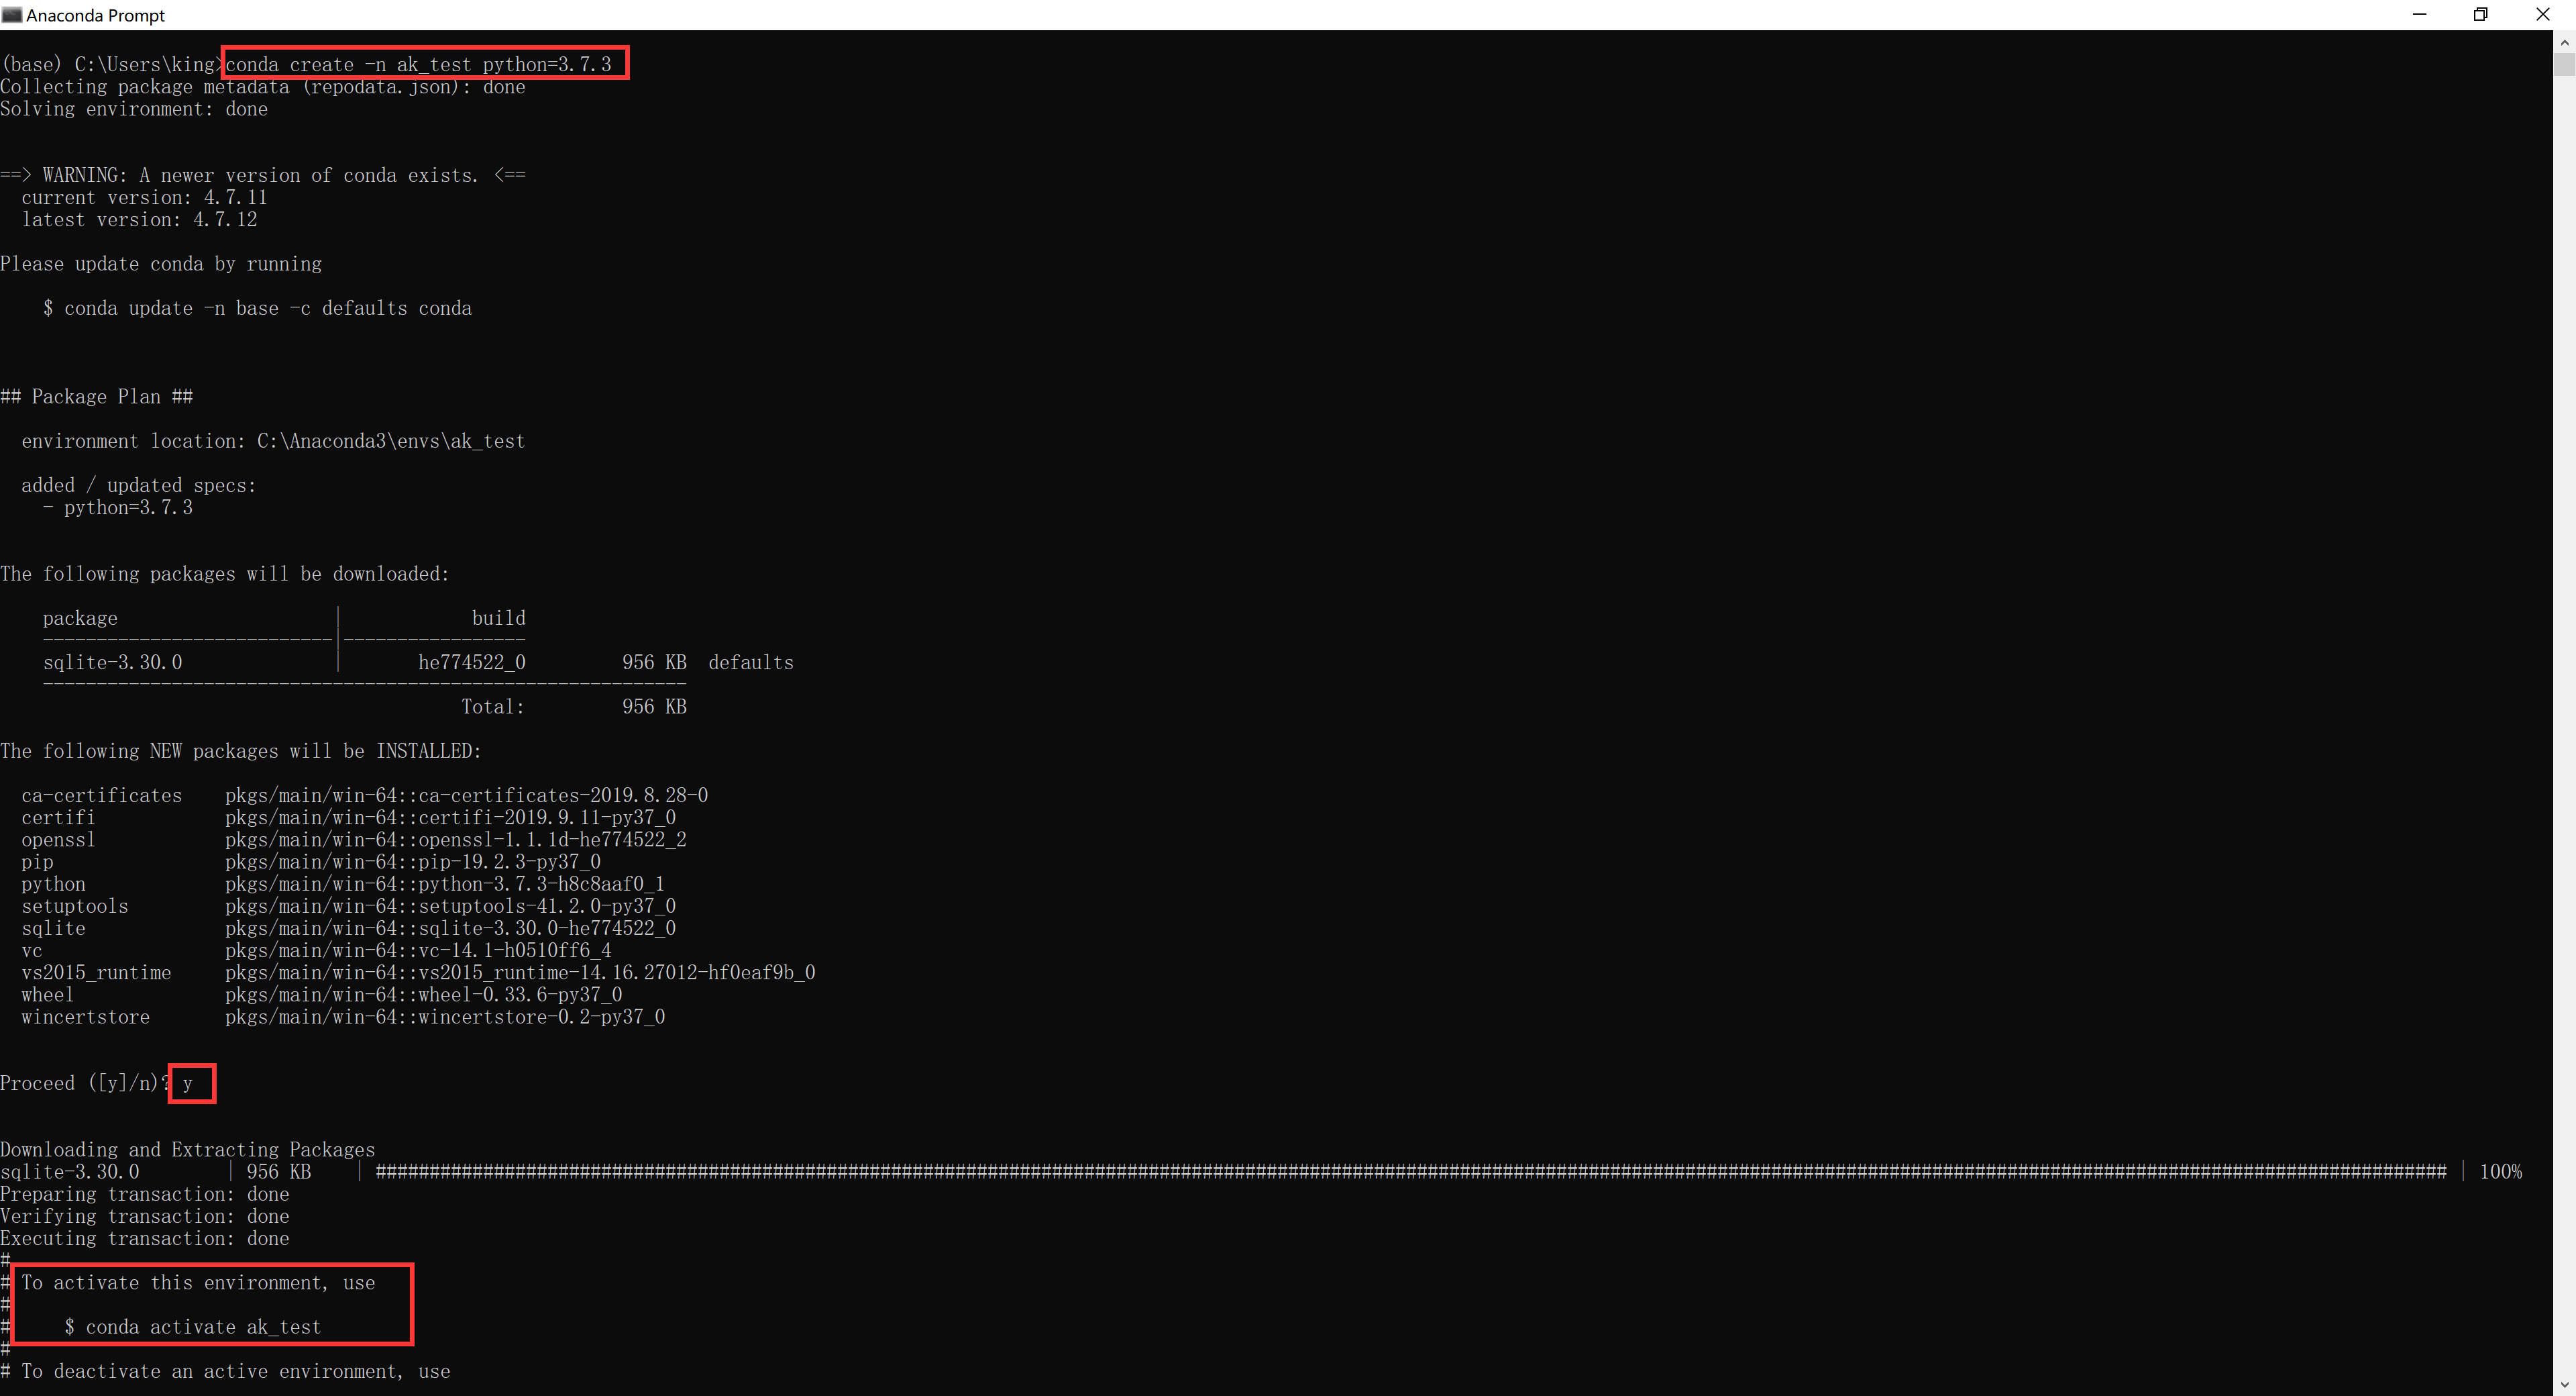This screenshot has height=1396, width=2576.
Task: Restore down the Anaconda Prompt window
Action: (x=2480, y=14)
